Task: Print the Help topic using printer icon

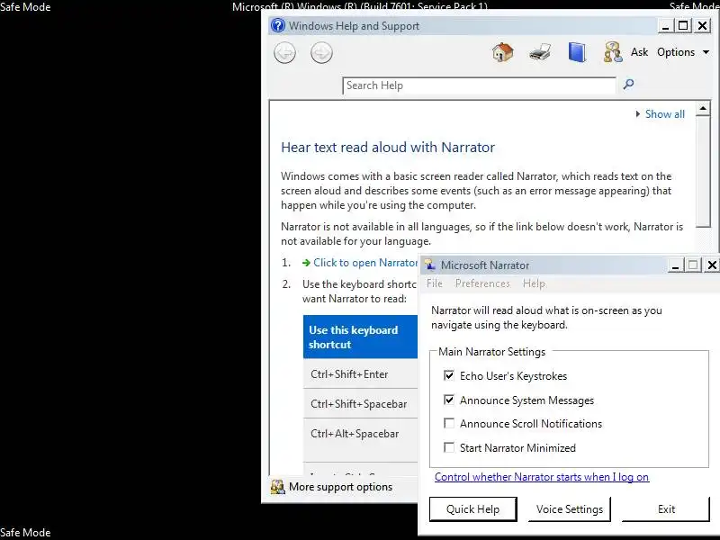Action: pos(540,52)
